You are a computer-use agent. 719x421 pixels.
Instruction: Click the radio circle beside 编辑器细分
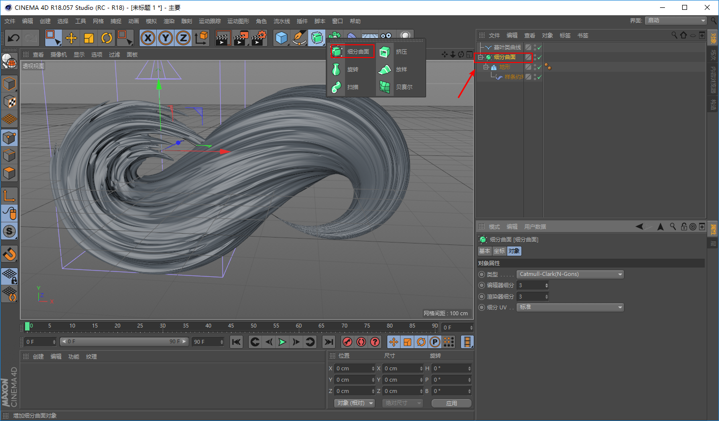tap(482, 285)
